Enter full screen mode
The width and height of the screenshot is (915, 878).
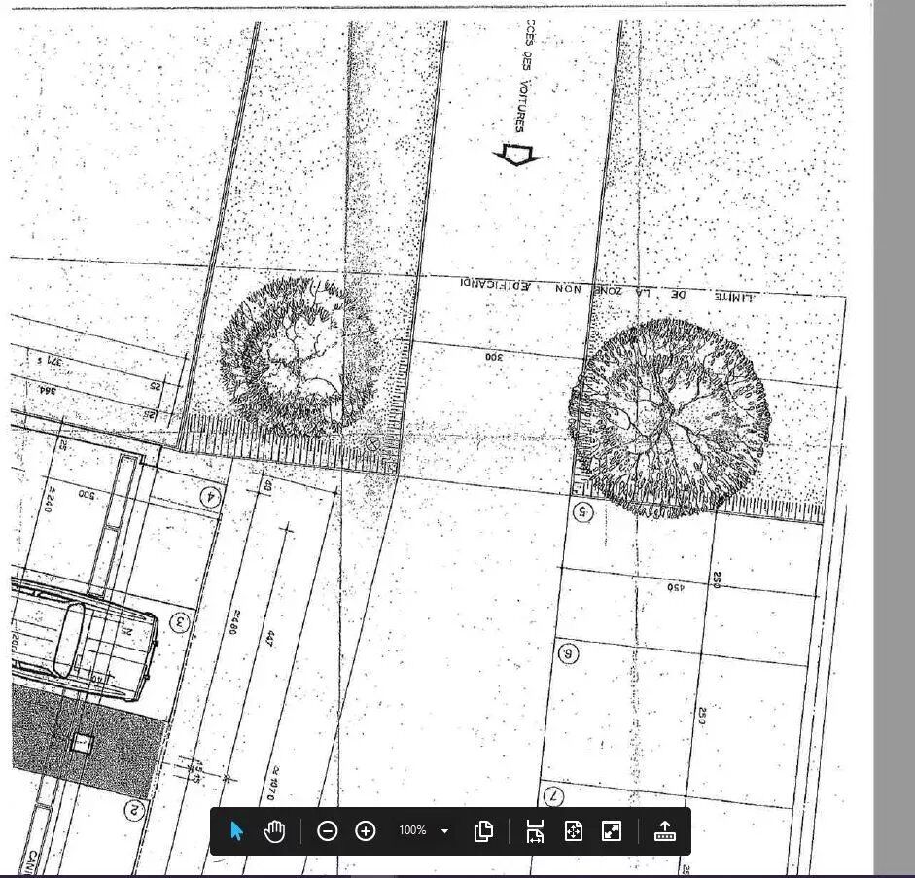click(x=612, y=831)
